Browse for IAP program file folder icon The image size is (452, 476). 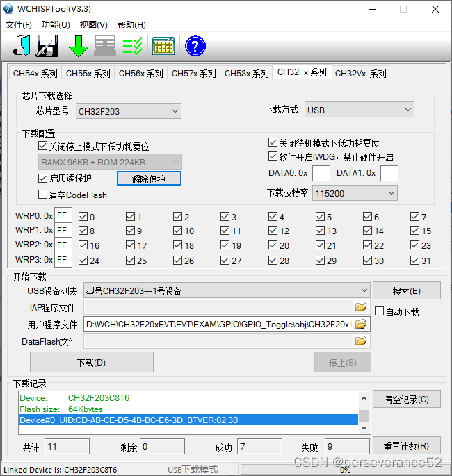[361, 307]
